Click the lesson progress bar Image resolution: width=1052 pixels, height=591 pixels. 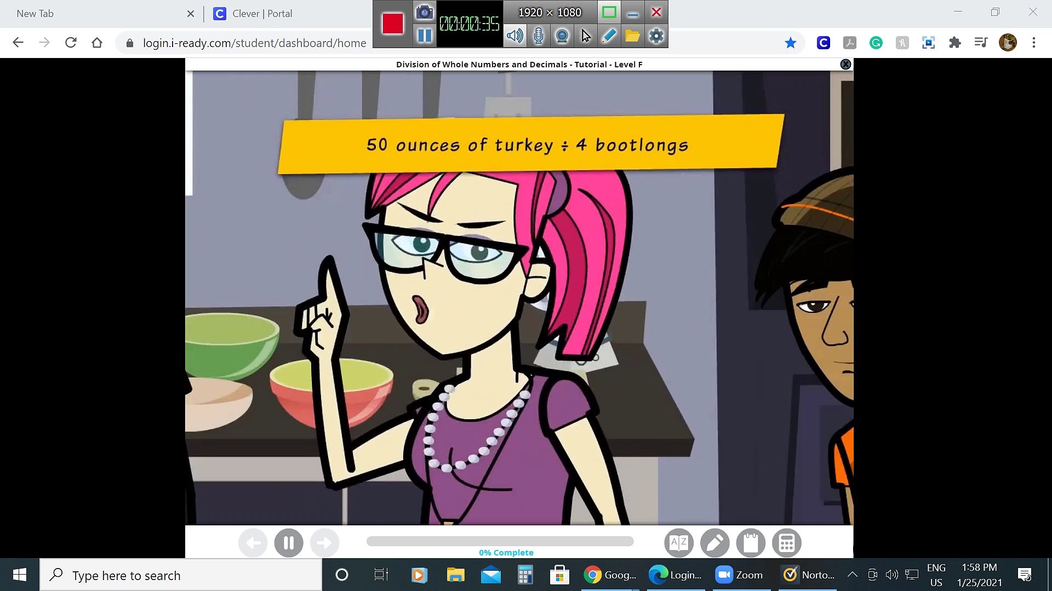tap(500, 541)
